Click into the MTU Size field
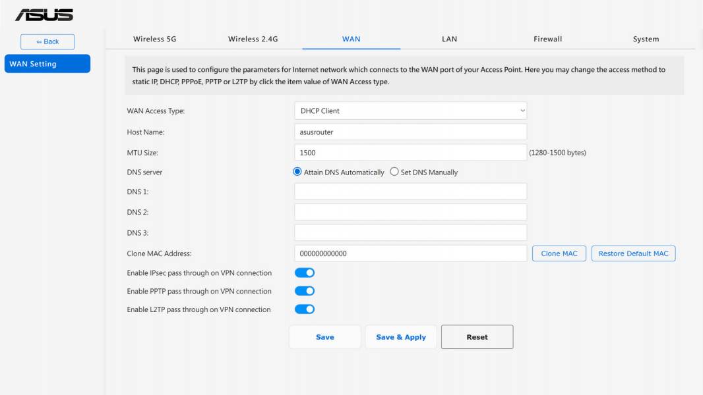703x395 pixels. tap(410, 153)
